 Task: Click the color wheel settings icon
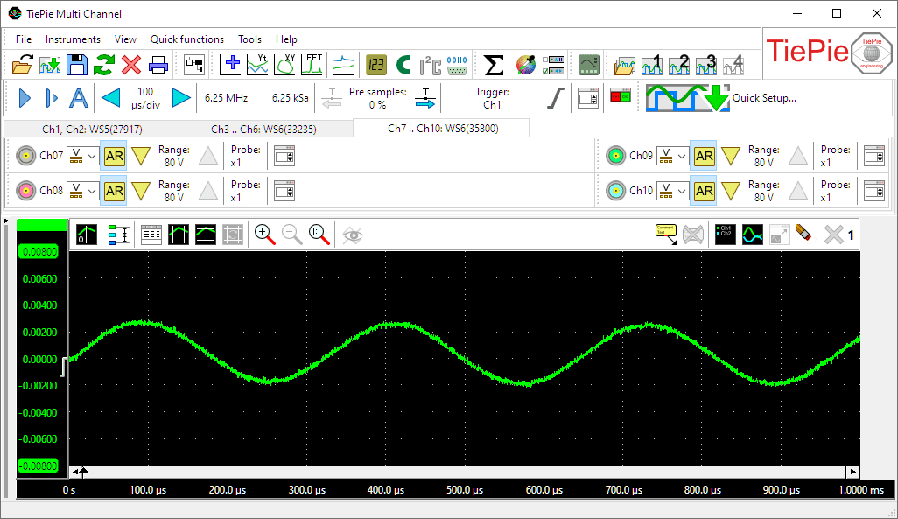click(525, 64)
